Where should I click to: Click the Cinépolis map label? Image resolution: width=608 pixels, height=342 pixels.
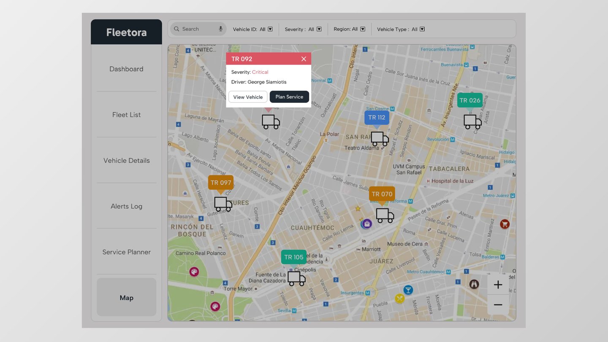pyautogui.click(x=305, y=270)
